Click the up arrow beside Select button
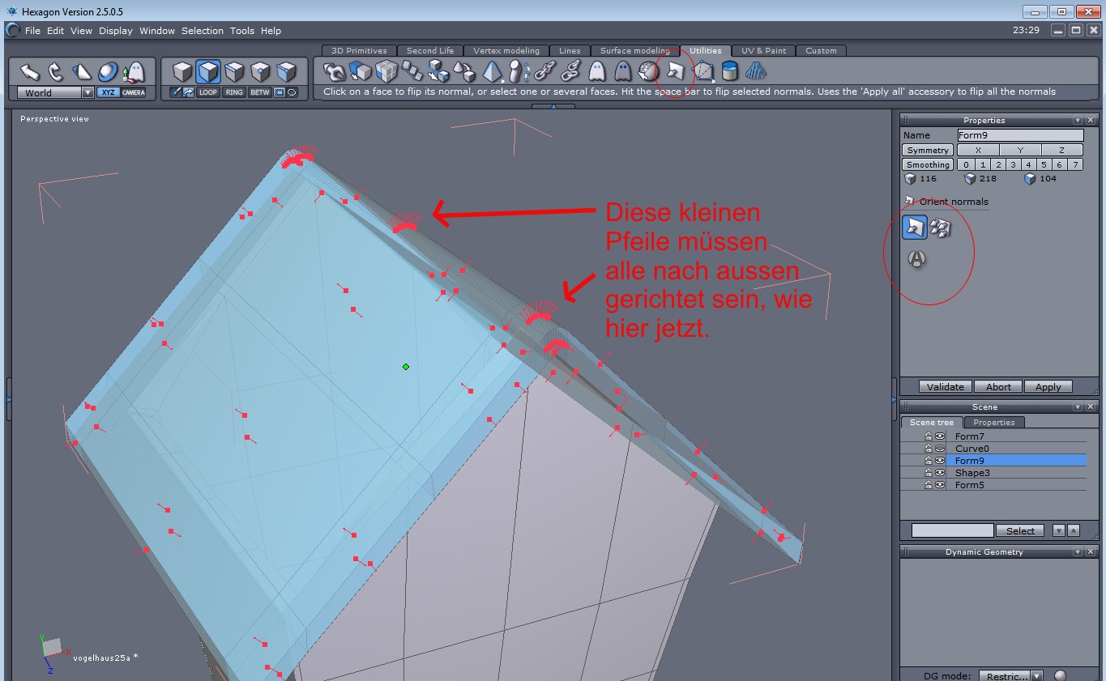Viewport: 1106px width, 681px height. click(x=1073, y=531)
